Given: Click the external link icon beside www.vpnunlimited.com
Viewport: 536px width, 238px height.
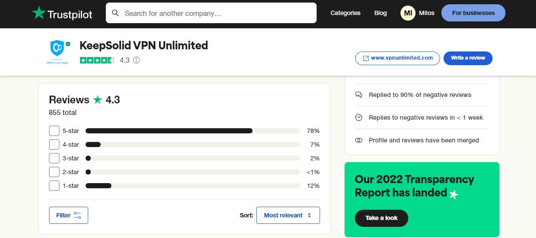Looking at the screenshot, I should pyautogui.click(x=366, y=58).
